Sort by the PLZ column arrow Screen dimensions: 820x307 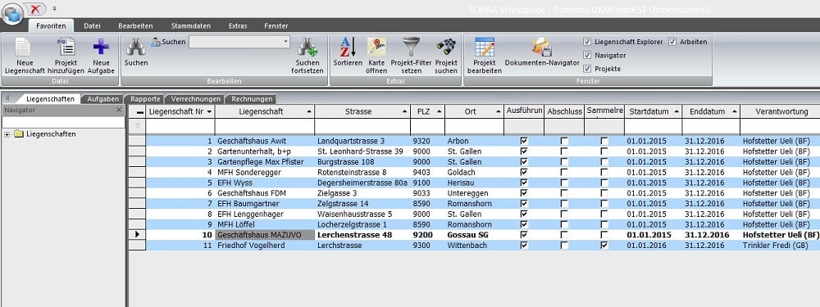click(440, 111)
